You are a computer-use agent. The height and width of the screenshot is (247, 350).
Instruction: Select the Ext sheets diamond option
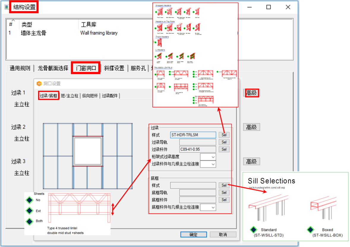[29, 211]
